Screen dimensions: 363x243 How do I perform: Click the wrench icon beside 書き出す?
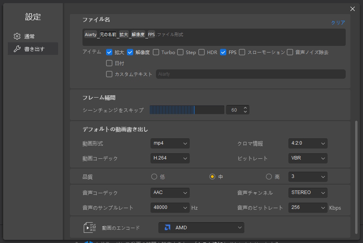click(x=17, y=49)
